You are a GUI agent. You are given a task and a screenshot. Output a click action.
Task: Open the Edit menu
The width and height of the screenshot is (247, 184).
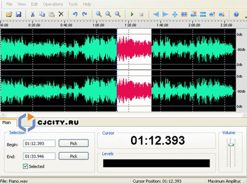tap(34, 4)
